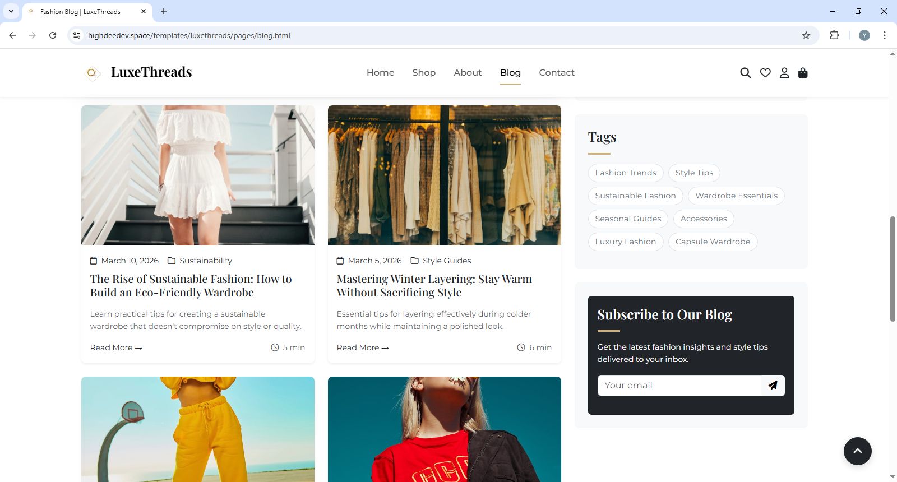Open the Shop menu item
Viewport: 897px width, 482px height.
tap(424, 73)
